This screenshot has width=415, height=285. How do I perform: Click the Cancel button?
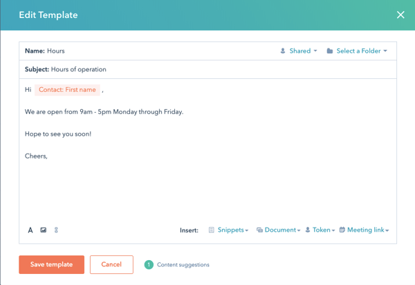111,265
